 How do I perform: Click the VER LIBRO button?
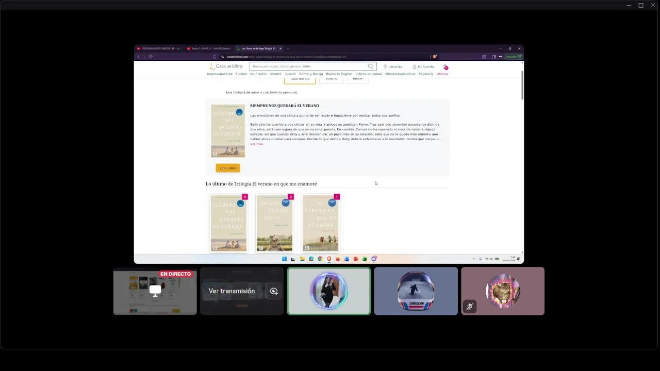pos(228,168)
